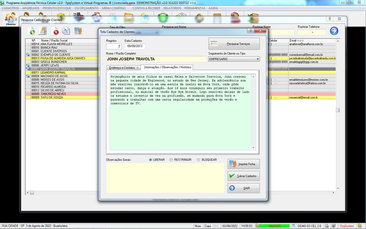Click the edit client pencil icon

(x=42, y=31)
